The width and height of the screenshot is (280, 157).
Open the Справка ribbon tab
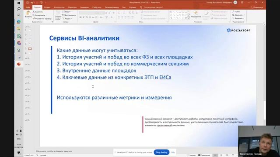tap(133, 7)
